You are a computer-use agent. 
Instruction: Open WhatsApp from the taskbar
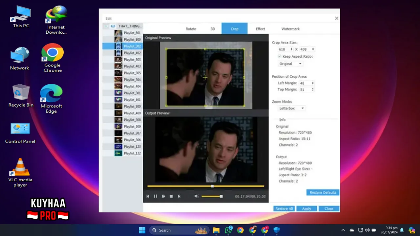tap(228, 230)
